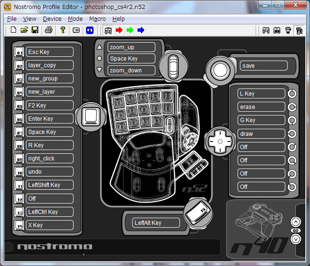Screen dimensions: 310x266
Task: Click the direction indicator beside draw
Action: 292,134
